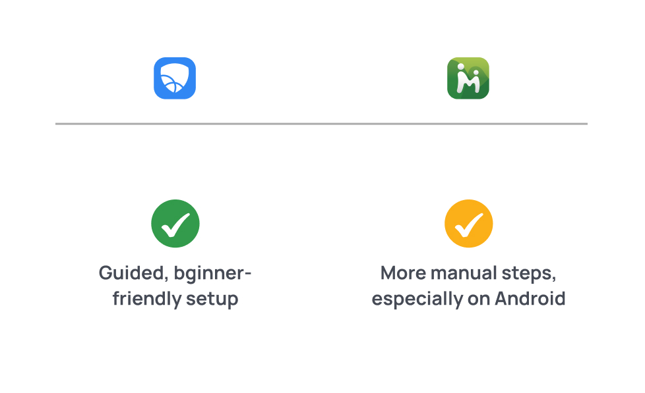Select the "Guided, bginner-" text line
The width and height of the screenshot is (645, 393).
pos(175,273)
